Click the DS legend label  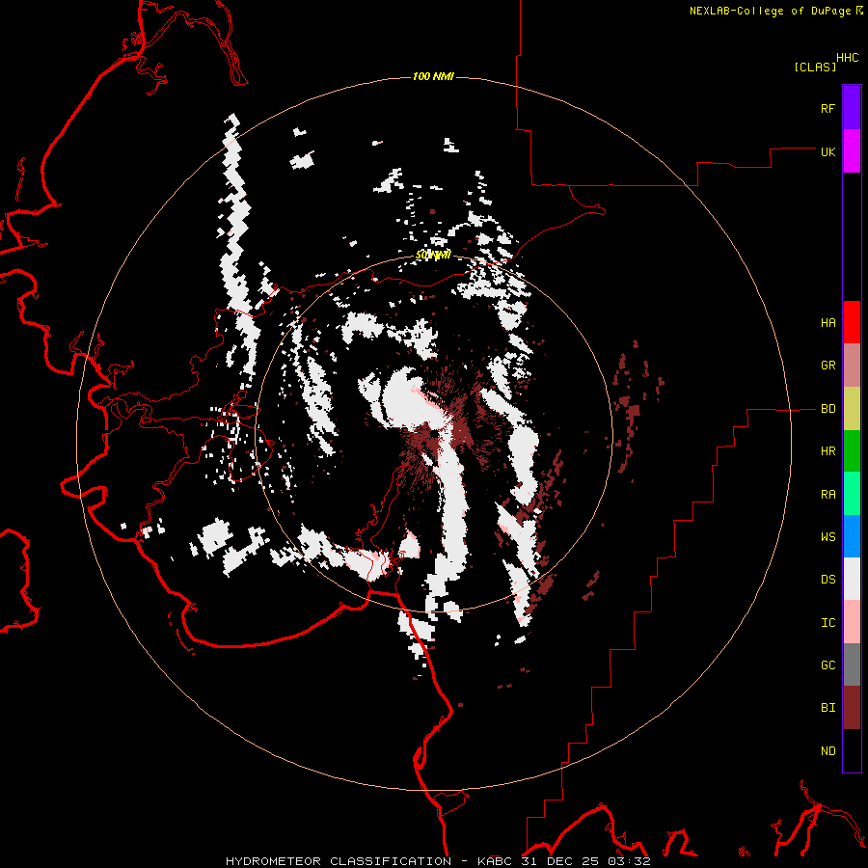[828, 580]
